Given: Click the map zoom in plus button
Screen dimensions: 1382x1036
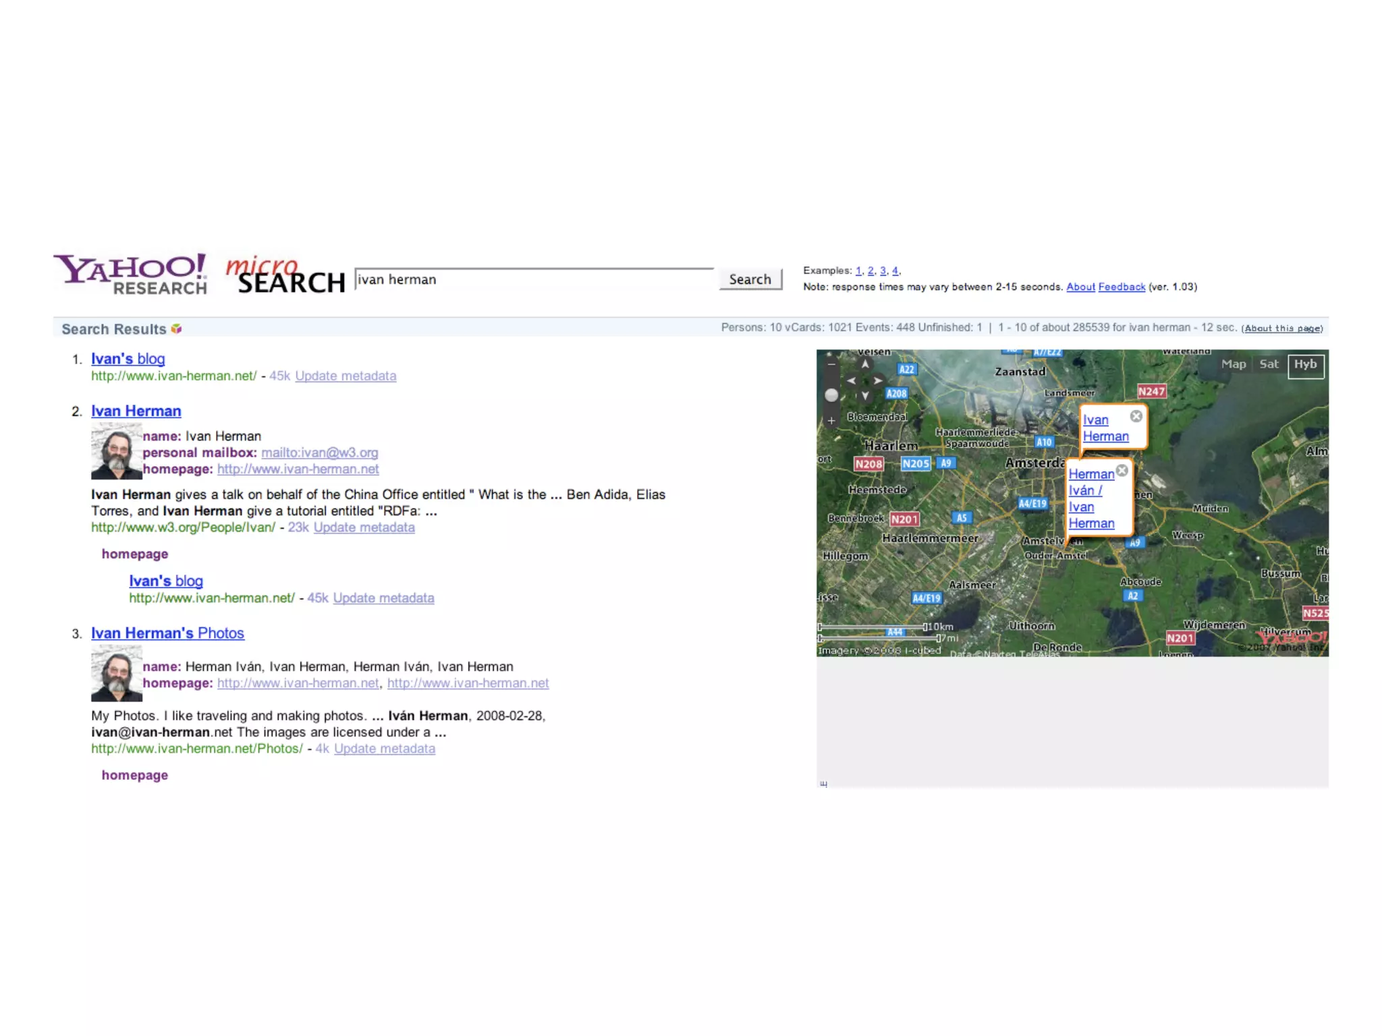Looking at the screenshot, I should coord(831,421).
